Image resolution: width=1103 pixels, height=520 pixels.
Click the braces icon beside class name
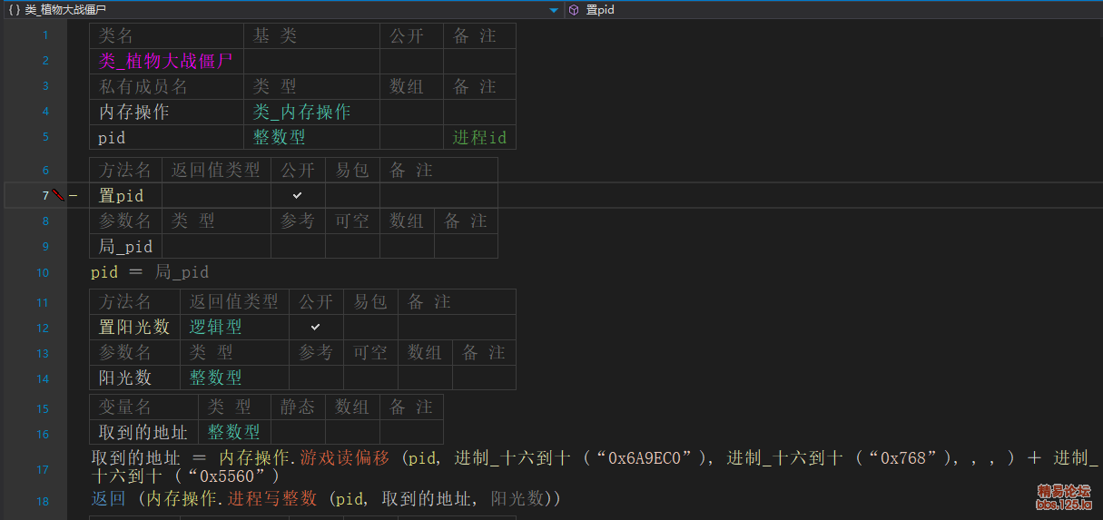(x=14, y=10)
